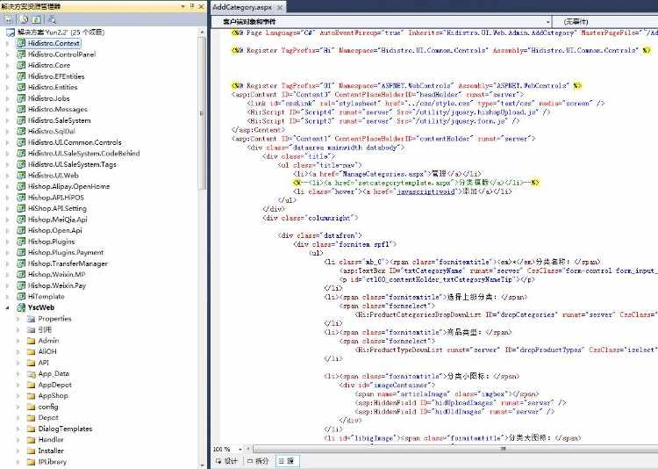Collapse the YscWeb project node

click(7, 307)
